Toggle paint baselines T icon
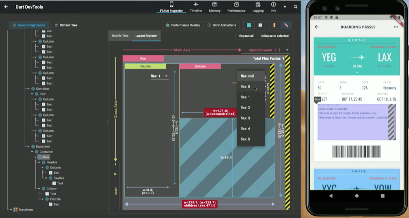 pos(260,25)
